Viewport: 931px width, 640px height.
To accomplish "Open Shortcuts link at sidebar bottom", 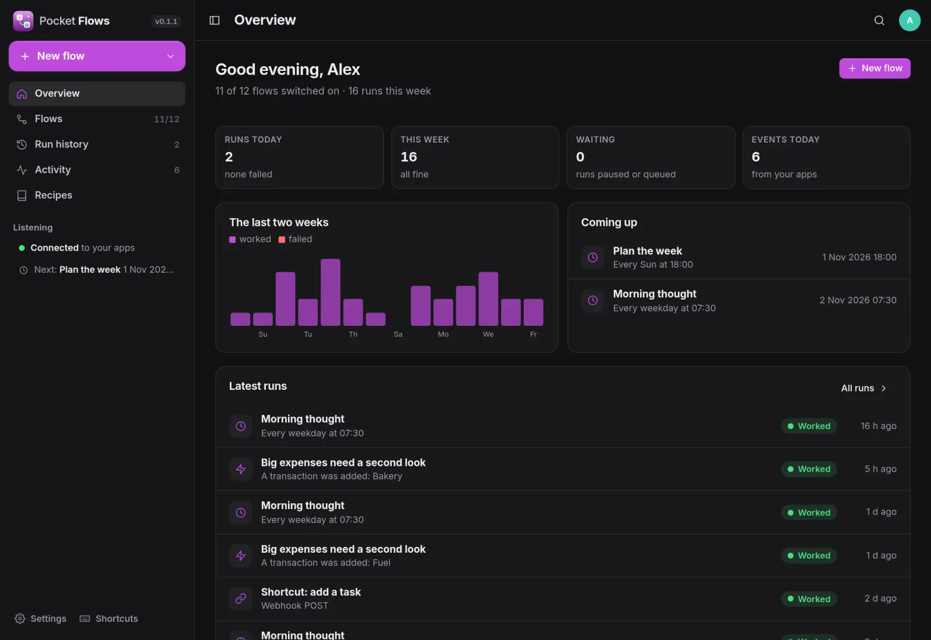I will click(109, 618).
